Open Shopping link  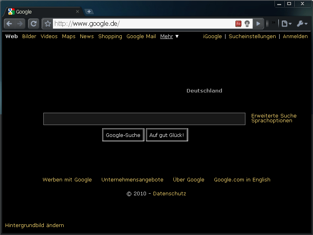[x=110, y=37]
